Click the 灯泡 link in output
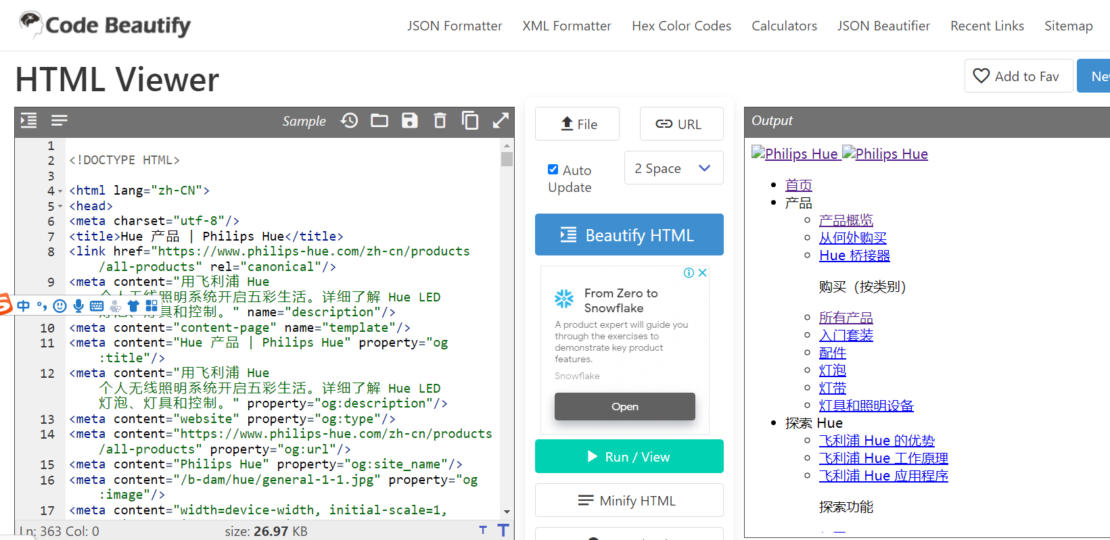This screenshot has width=1110, height=540. [832, 370]
